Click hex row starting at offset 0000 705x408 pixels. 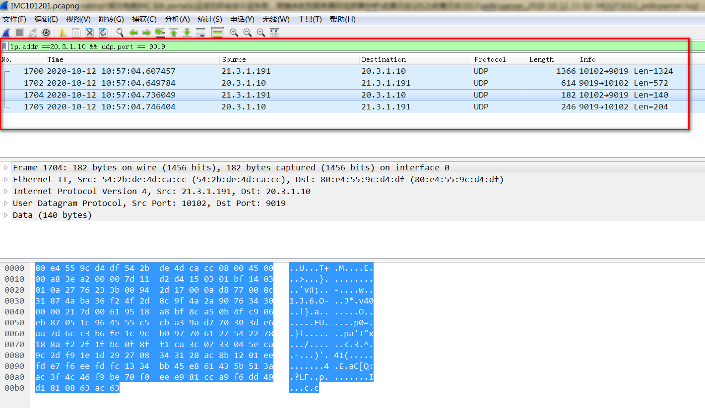154,268
